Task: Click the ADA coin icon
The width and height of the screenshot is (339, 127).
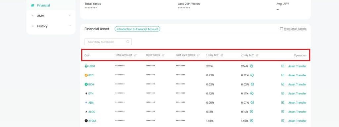Action: 86,103
